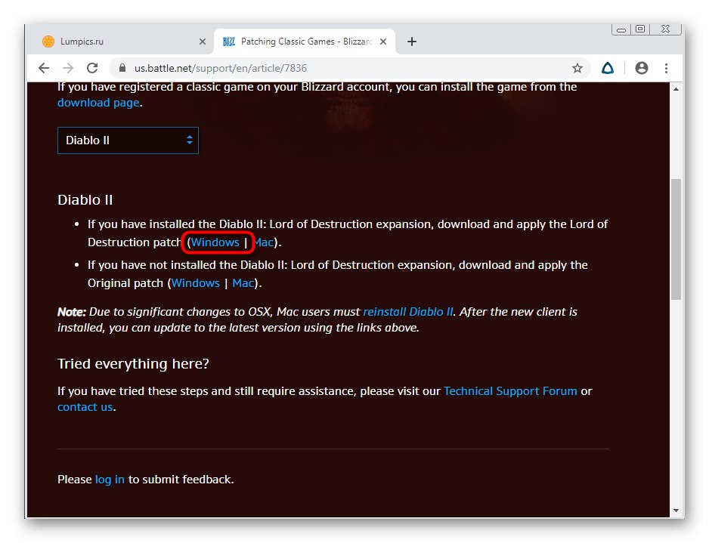Click the triangle extension icon in the toolbar

click(608, 68)
